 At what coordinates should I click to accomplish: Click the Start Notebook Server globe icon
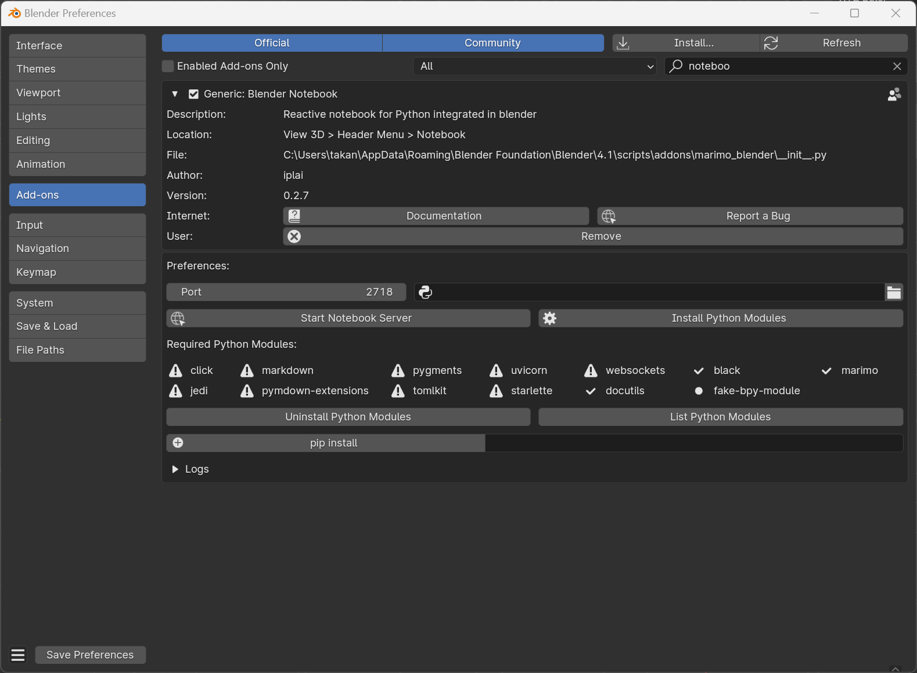point(178,318)
